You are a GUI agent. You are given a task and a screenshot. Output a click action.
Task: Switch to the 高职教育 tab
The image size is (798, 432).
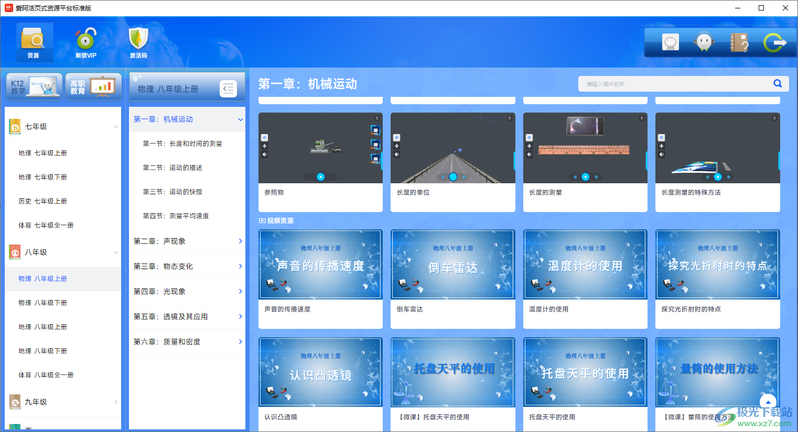click(93, 86)
